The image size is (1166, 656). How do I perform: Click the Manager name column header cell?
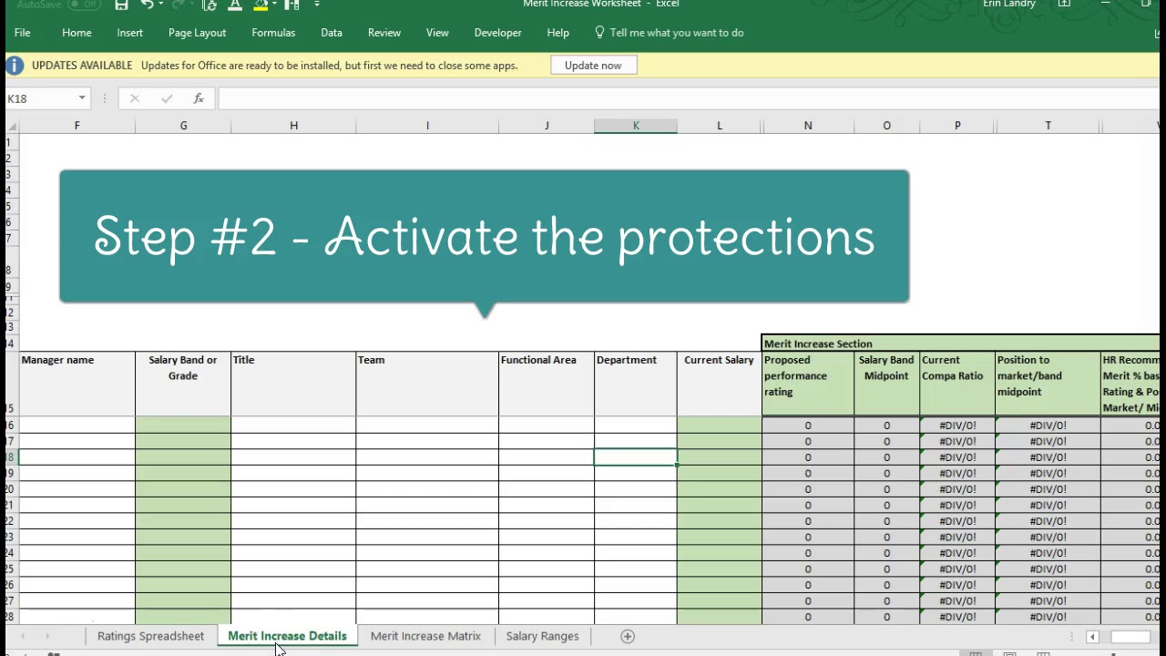pos(77,384)
